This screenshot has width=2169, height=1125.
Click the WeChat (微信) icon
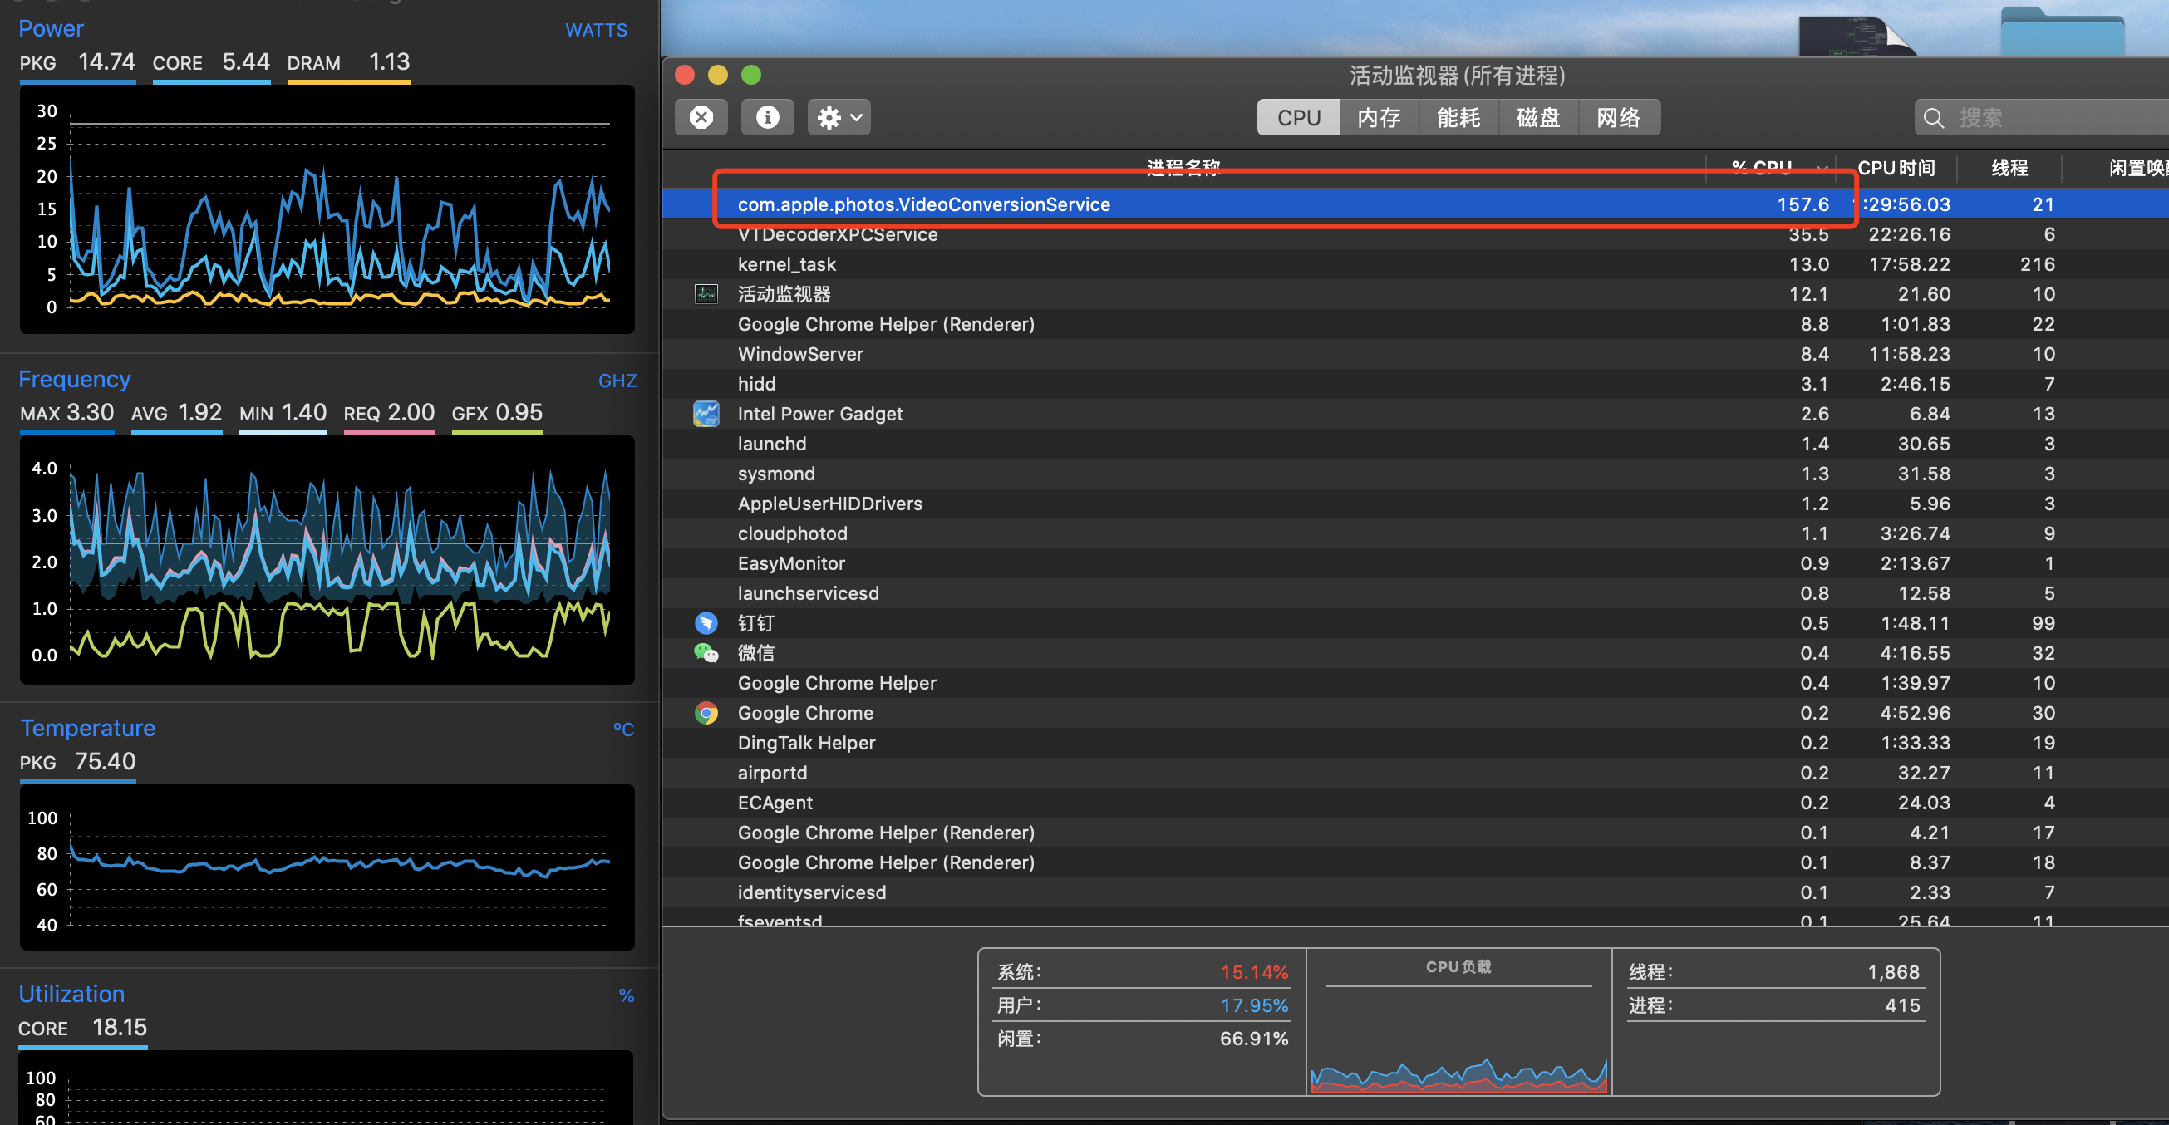[706, 652]
